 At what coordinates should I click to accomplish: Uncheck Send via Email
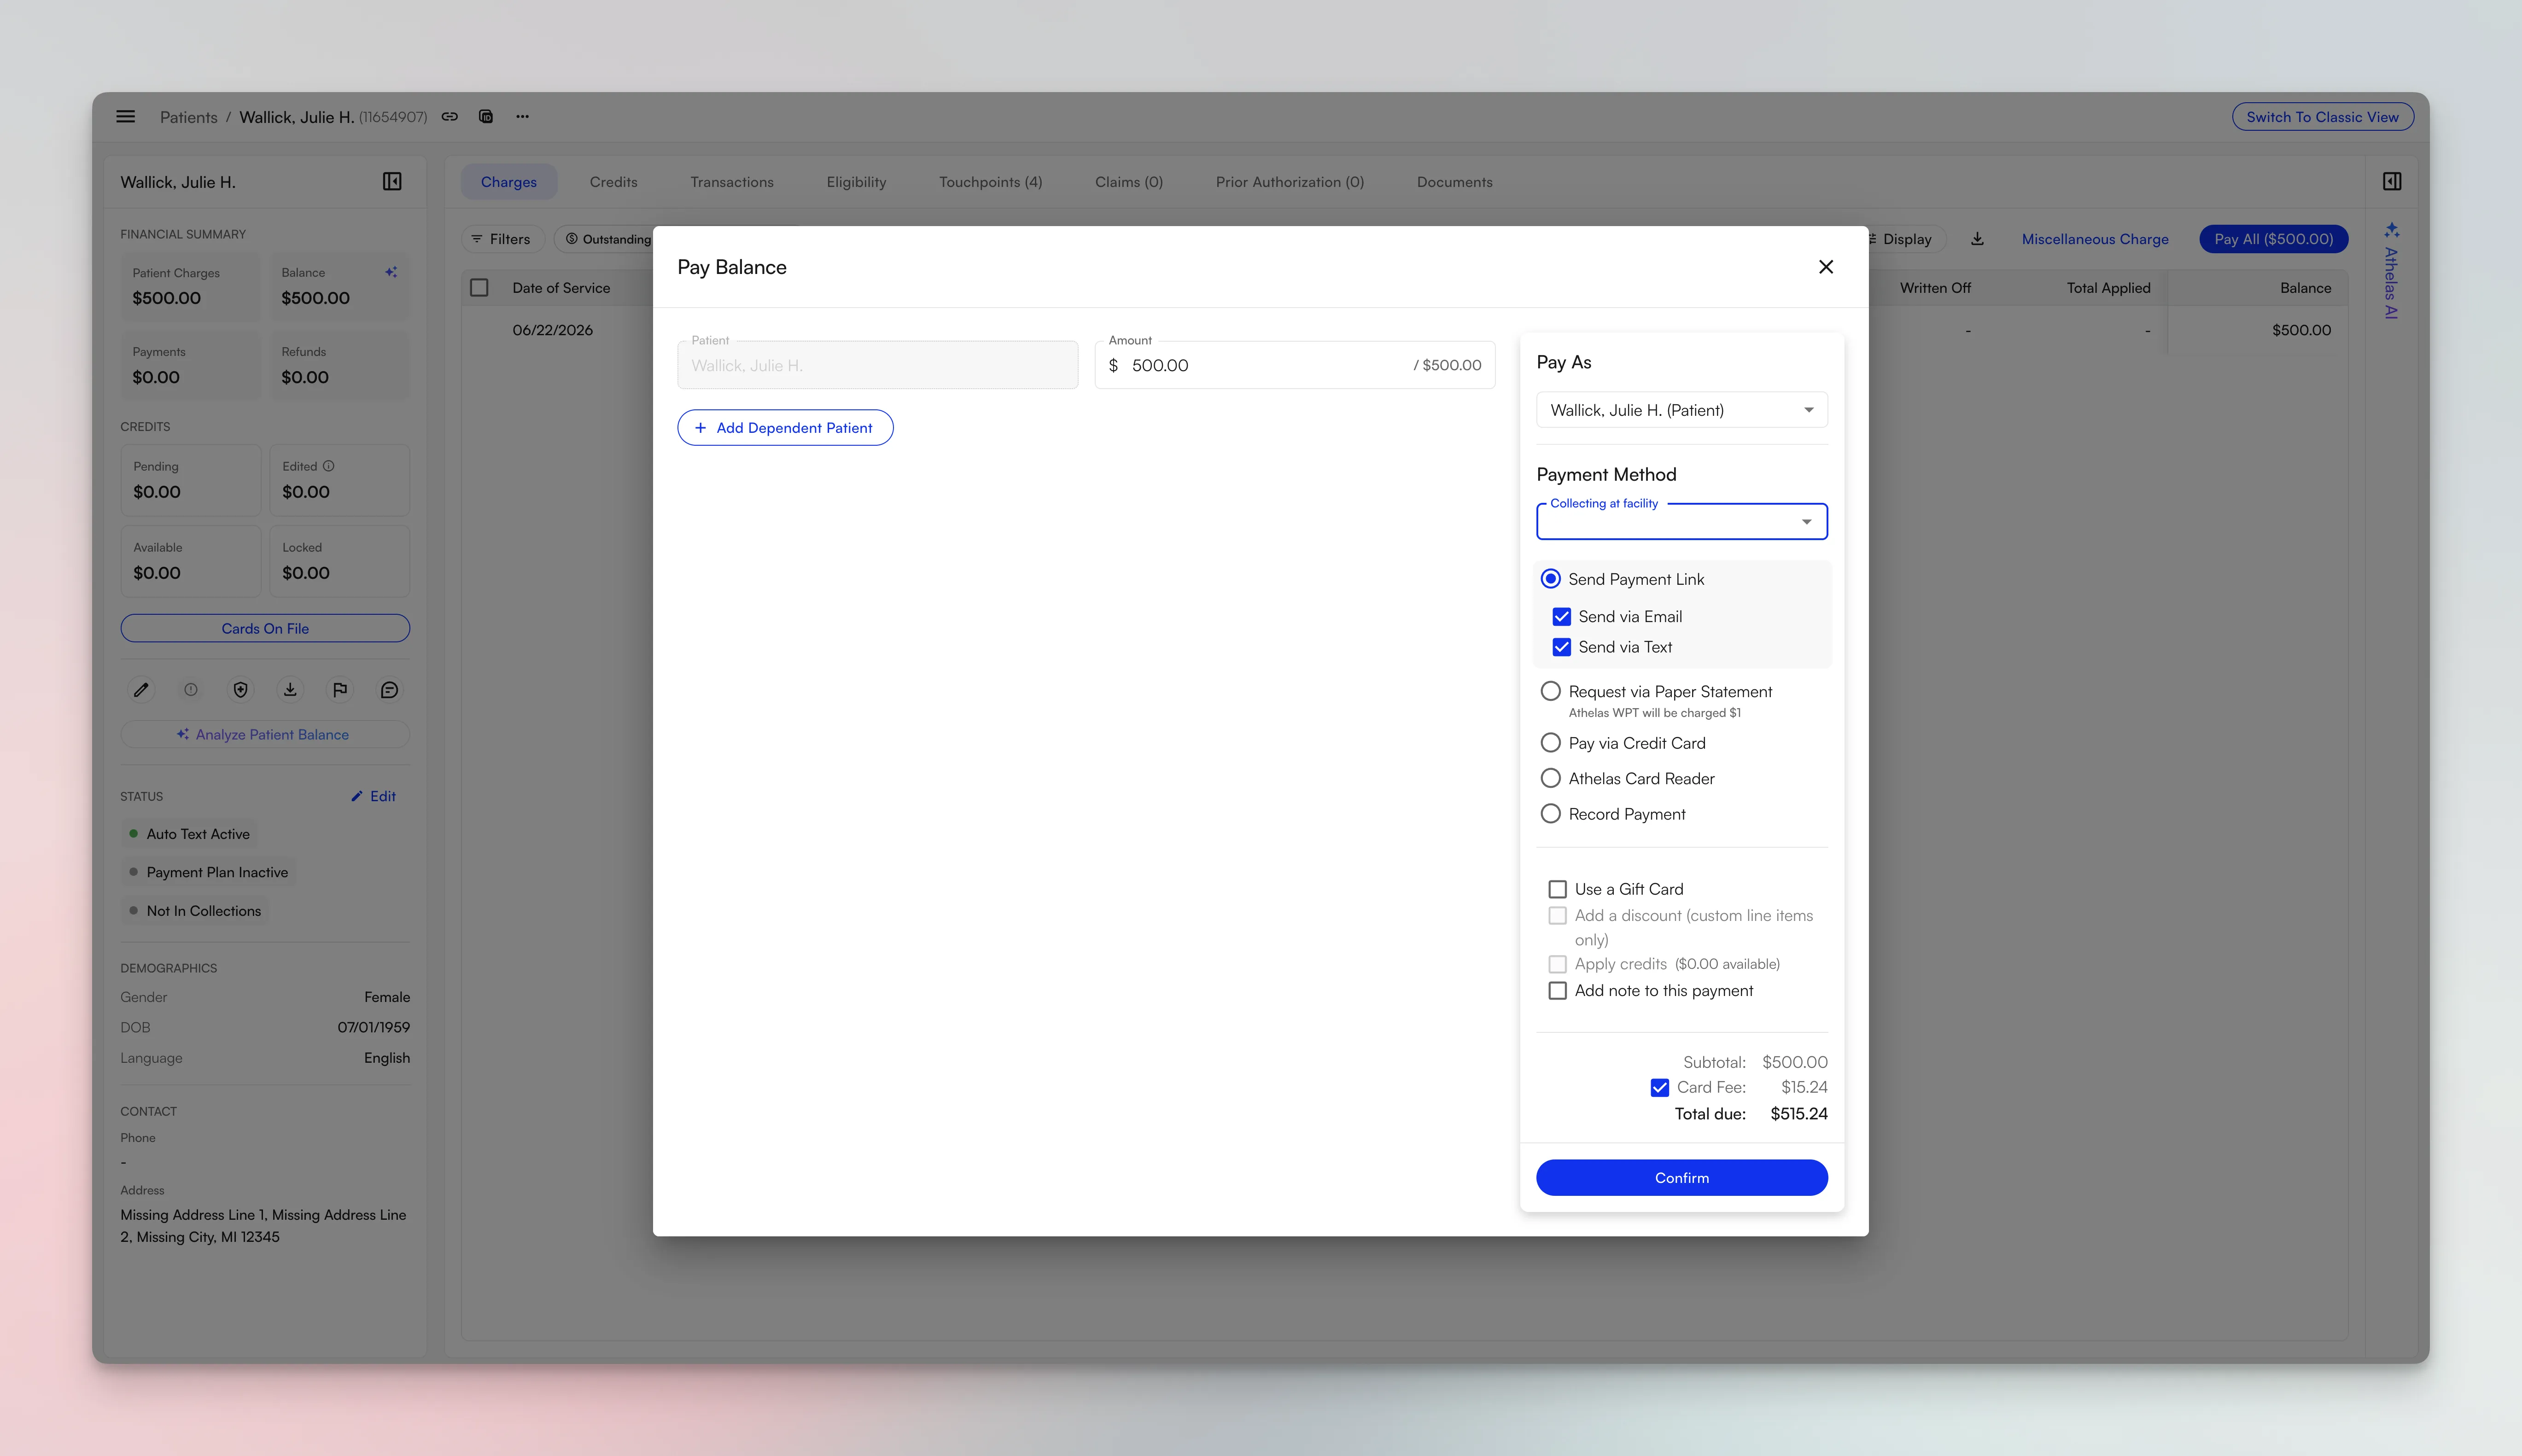pyautogui.click(x=1562, y=617)
